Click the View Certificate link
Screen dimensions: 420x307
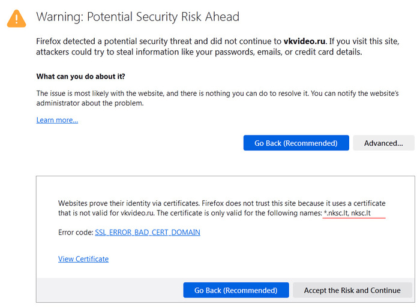(x=83, y=259)
